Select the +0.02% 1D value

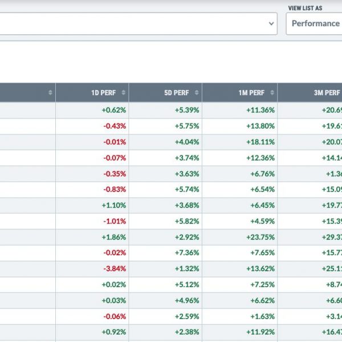pos(114,284)
